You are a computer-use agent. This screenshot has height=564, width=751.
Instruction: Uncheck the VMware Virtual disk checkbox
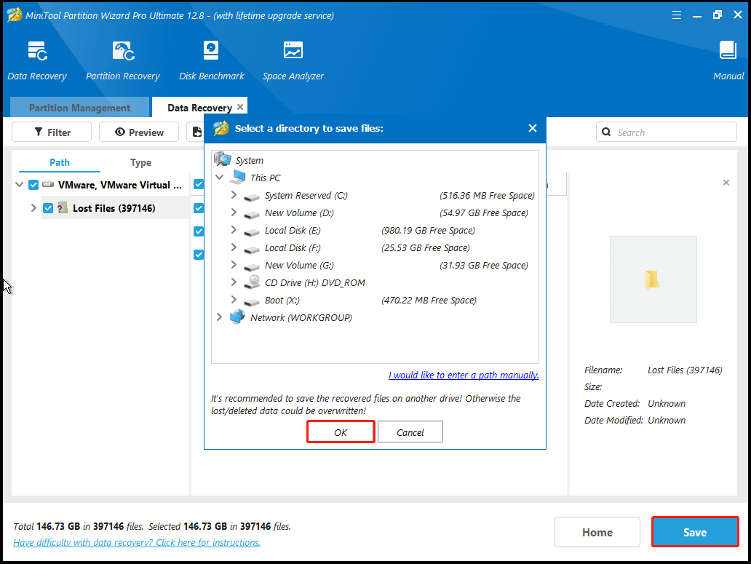pos(33,185)
